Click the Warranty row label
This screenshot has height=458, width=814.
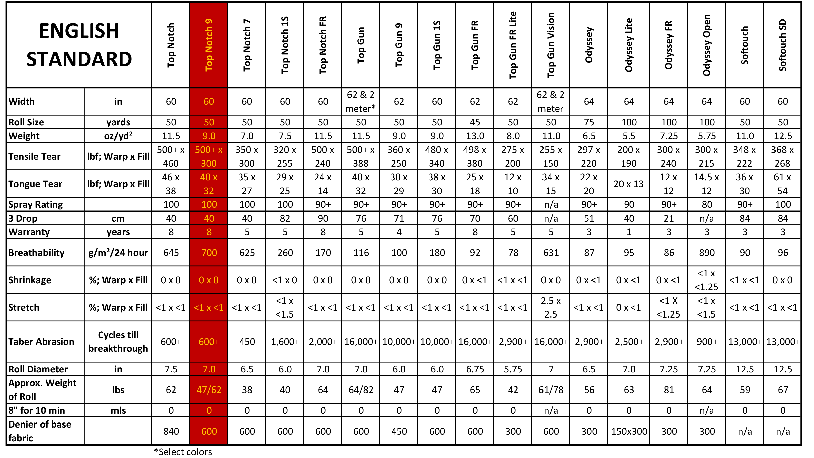coord(29,232)
